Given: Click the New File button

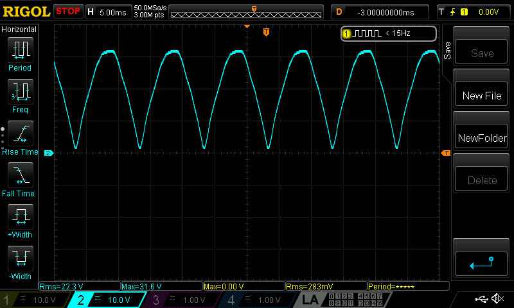Looking at the screenshot, I should coord(481,95).
